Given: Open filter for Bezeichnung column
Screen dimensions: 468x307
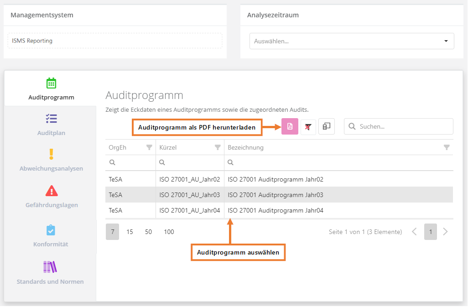Looking at the screenshot, I should coord(447,147).
